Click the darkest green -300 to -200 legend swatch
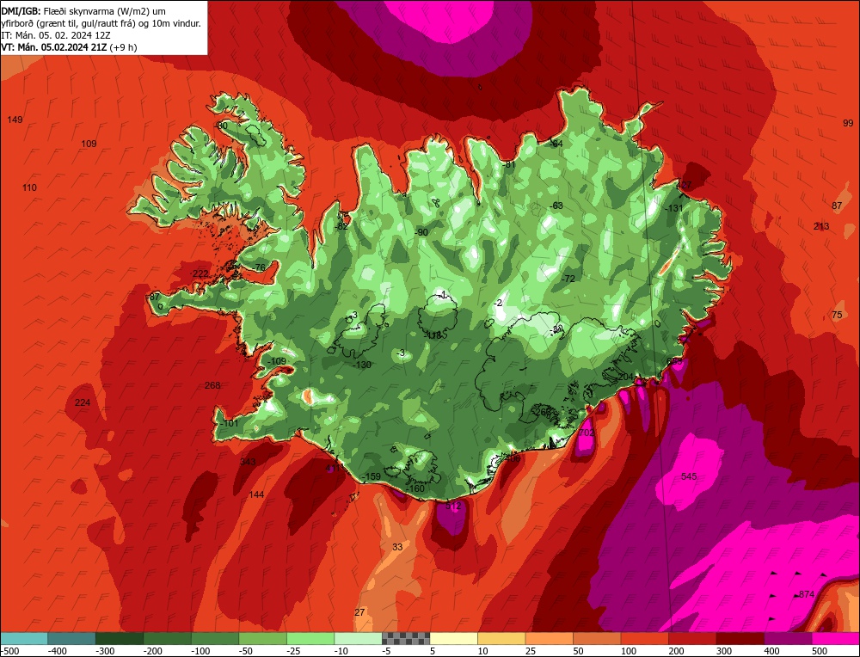Viewport: 860px width, 657px height. [x=119, y=638]
